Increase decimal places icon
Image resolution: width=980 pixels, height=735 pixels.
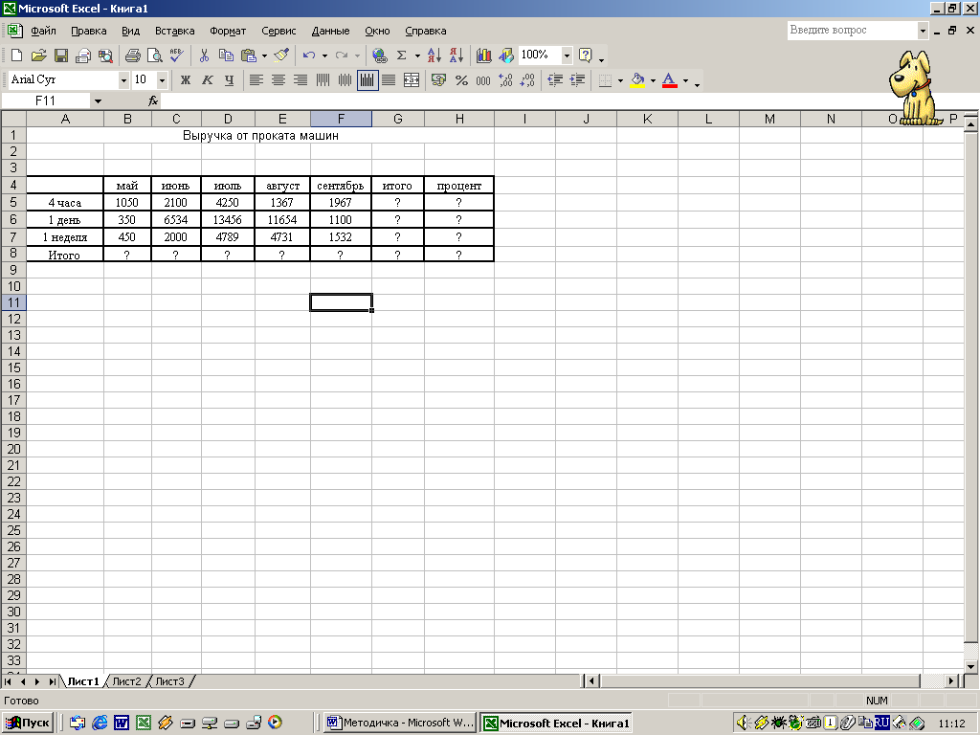[505, 80]
